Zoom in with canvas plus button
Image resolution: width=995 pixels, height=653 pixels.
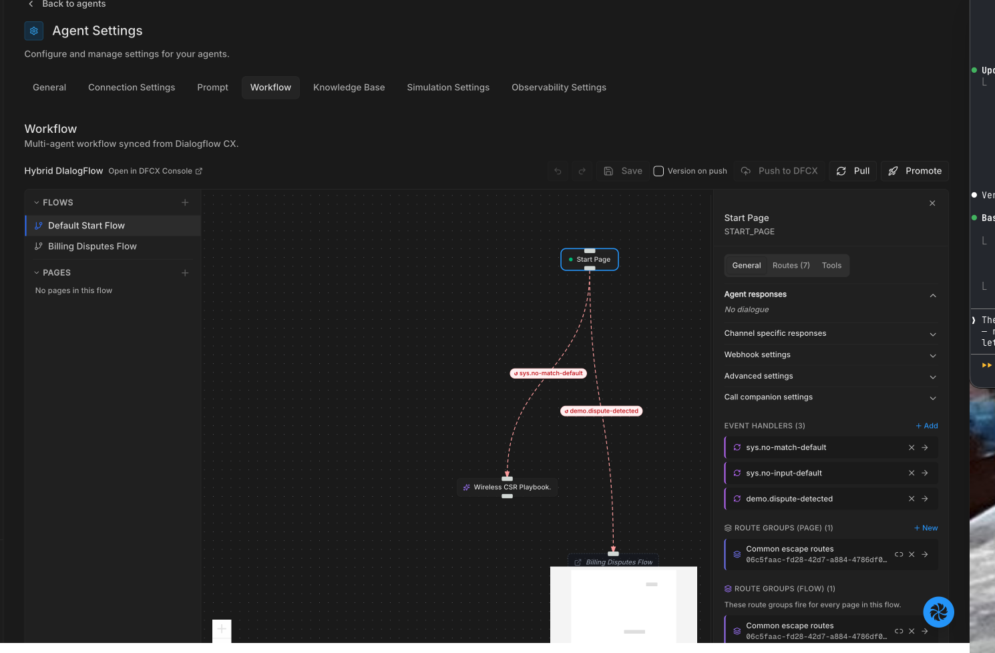pyautogui.click(x=222, y=629)
